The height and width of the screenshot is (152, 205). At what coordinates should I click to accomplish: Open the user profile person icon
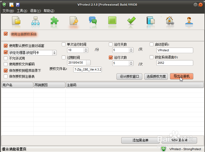coord(189,21)
